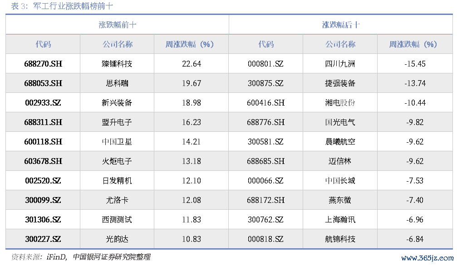Select the stock code 688270.SH
This screenshot has width=457, height=265.
tap(43, 64)
